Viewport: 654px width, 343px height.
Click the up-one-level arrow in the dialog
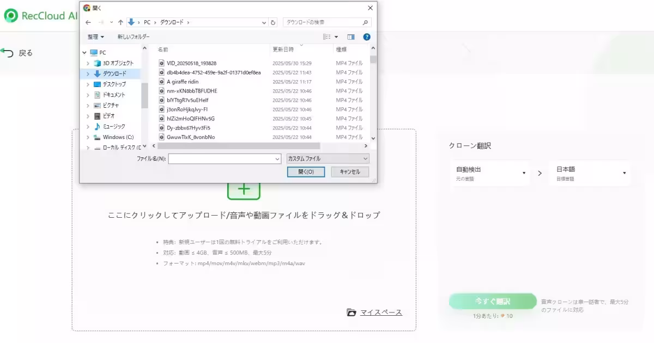click(120, 22)
